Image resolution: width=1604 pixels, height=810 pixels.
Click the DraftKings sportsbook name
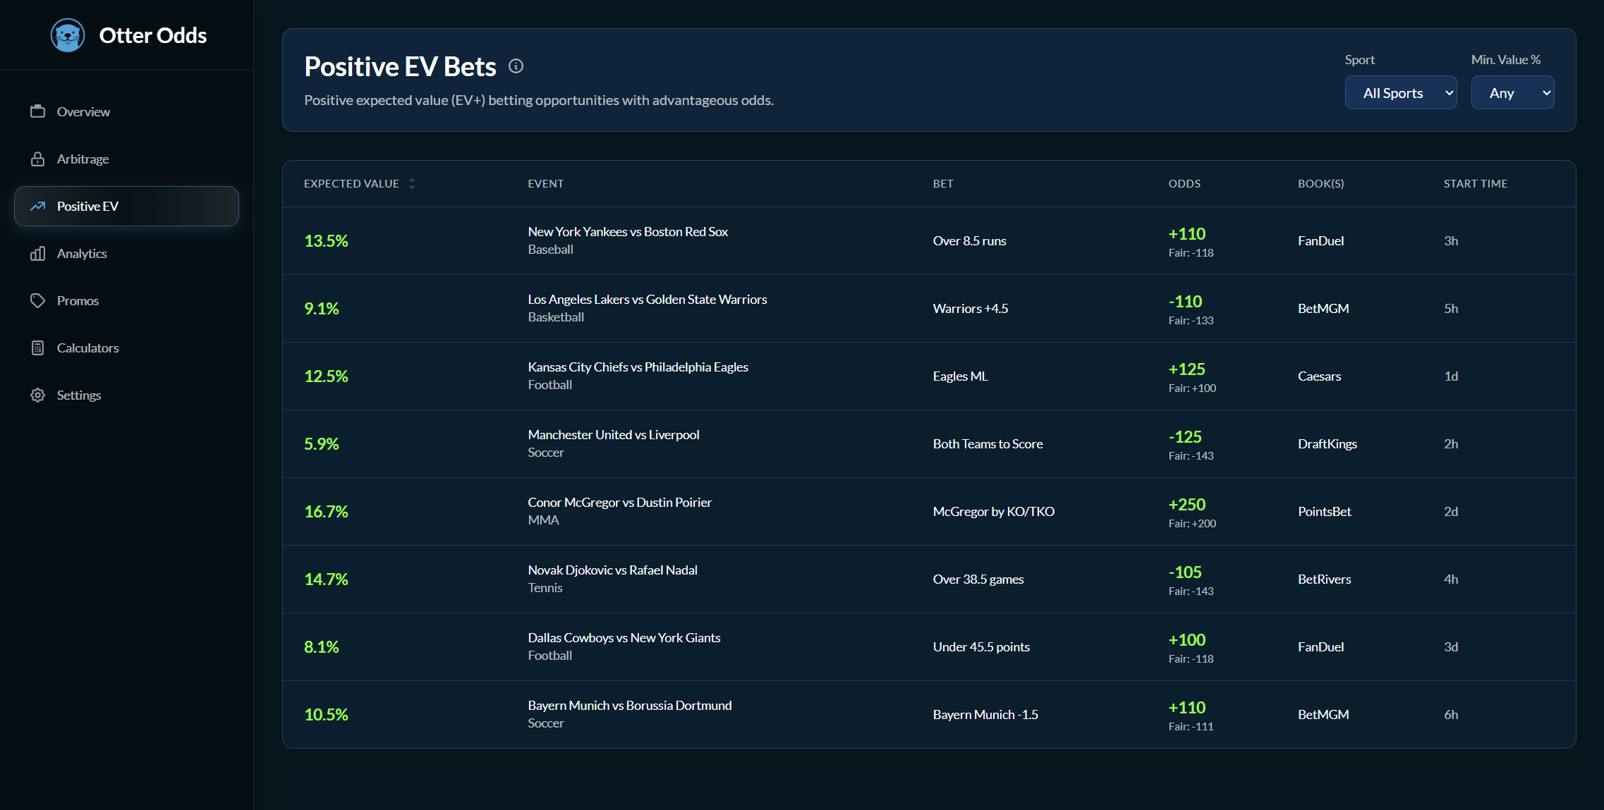click(1327, 443)
